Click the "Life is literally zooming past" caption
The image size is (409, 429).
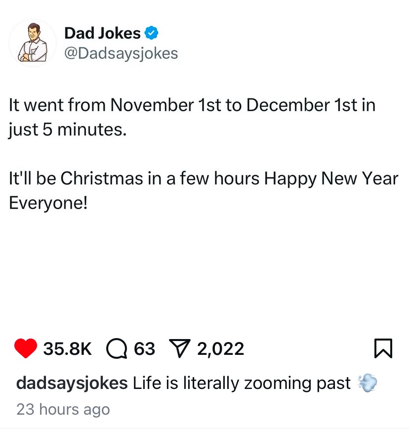click(x=242, y=383)
